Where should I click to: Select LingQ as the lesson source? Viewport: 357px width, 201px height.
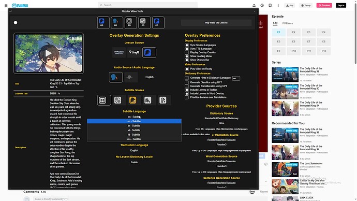click(x=134, y=52)
